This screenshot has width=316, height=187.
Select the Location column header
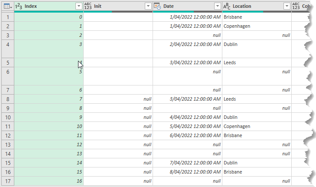[x=257, y=6]
